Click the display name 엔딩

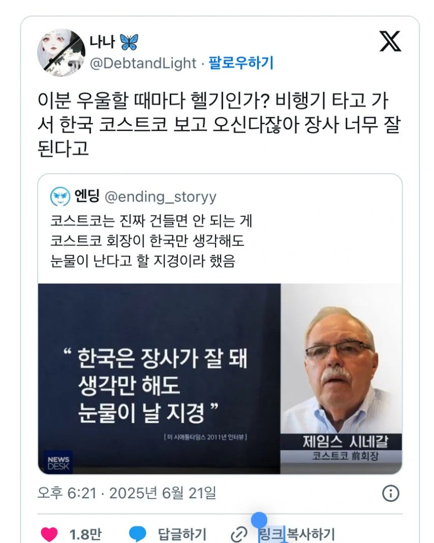pyautogui.click(x=87, y=196)
